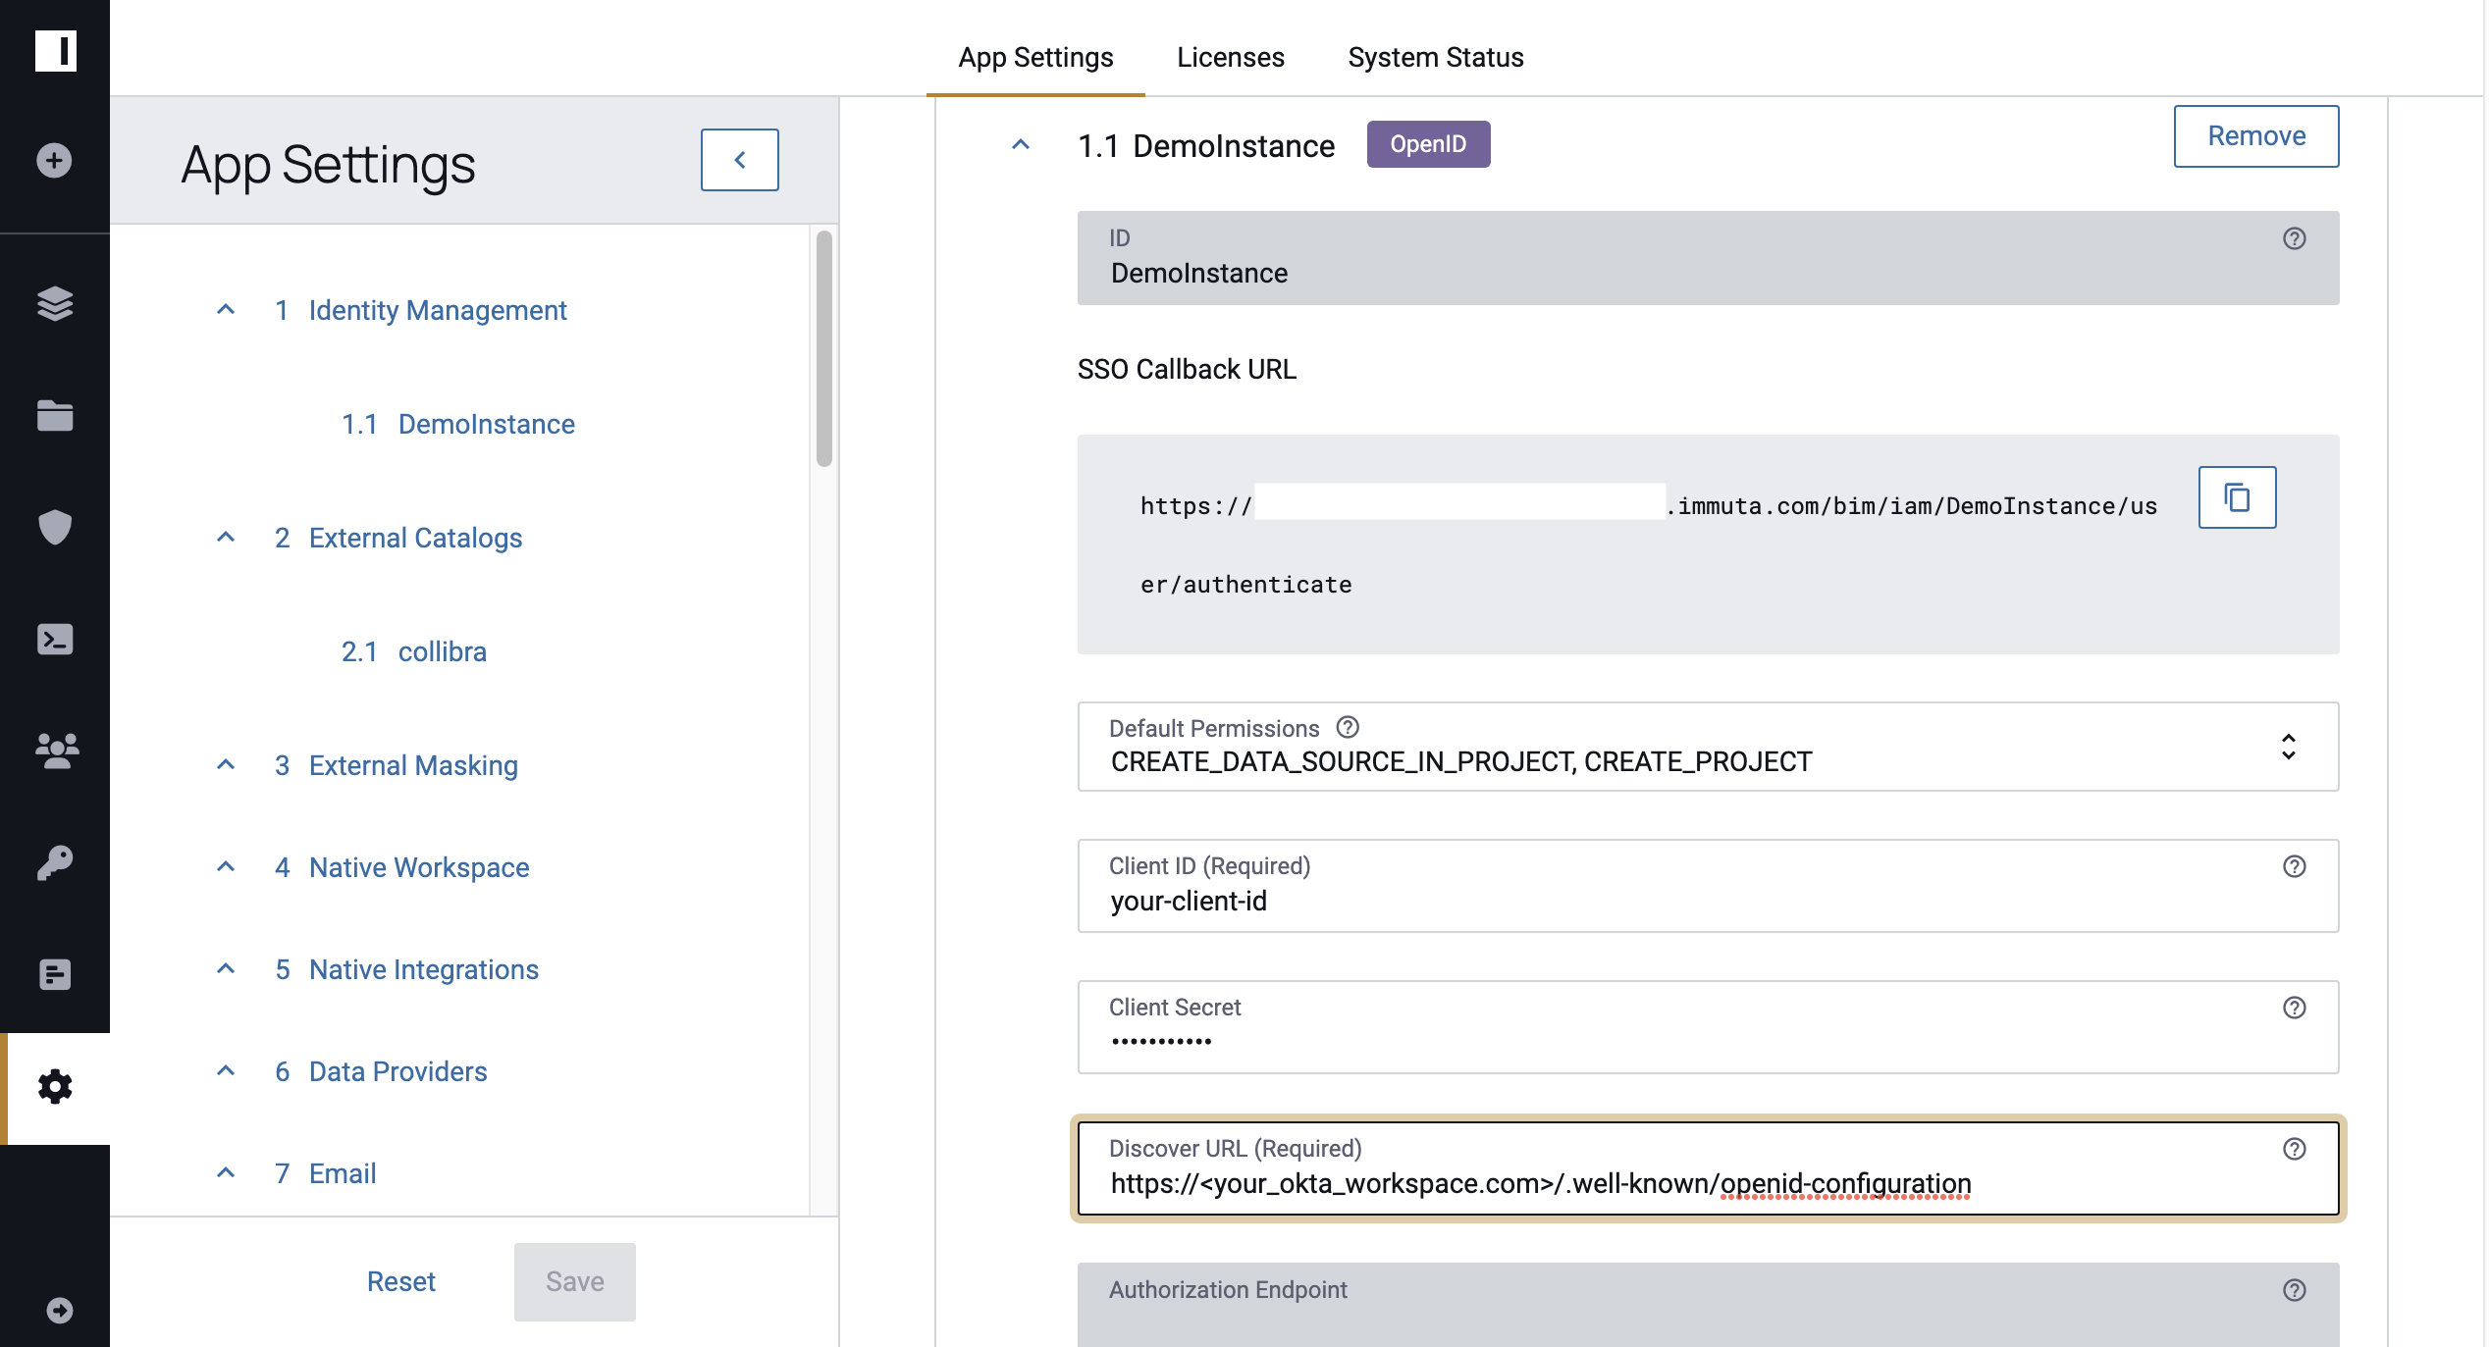
Task: Go to Email section
Action: click(x=343, y=1173)
